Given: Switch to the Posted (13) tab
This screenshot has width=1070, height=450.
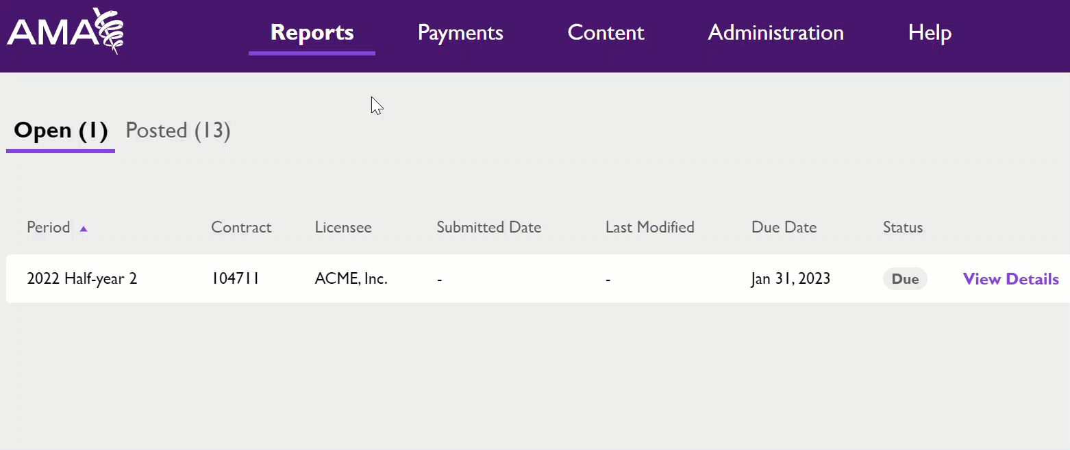Looking at the screenshot, I should [x=177, y=130].
